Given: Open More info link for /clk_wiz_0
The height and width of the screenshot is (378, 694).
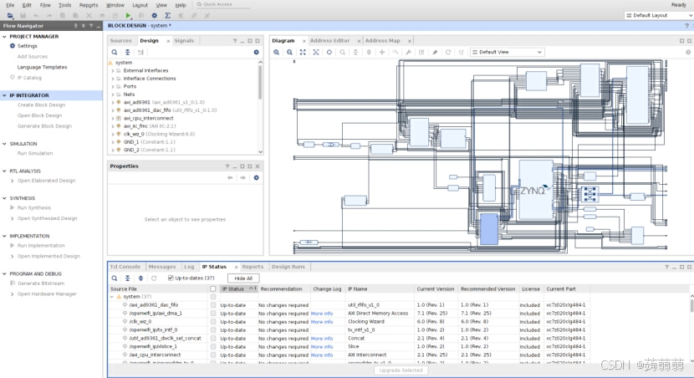Looking at the screenshot, I should 322,322.
